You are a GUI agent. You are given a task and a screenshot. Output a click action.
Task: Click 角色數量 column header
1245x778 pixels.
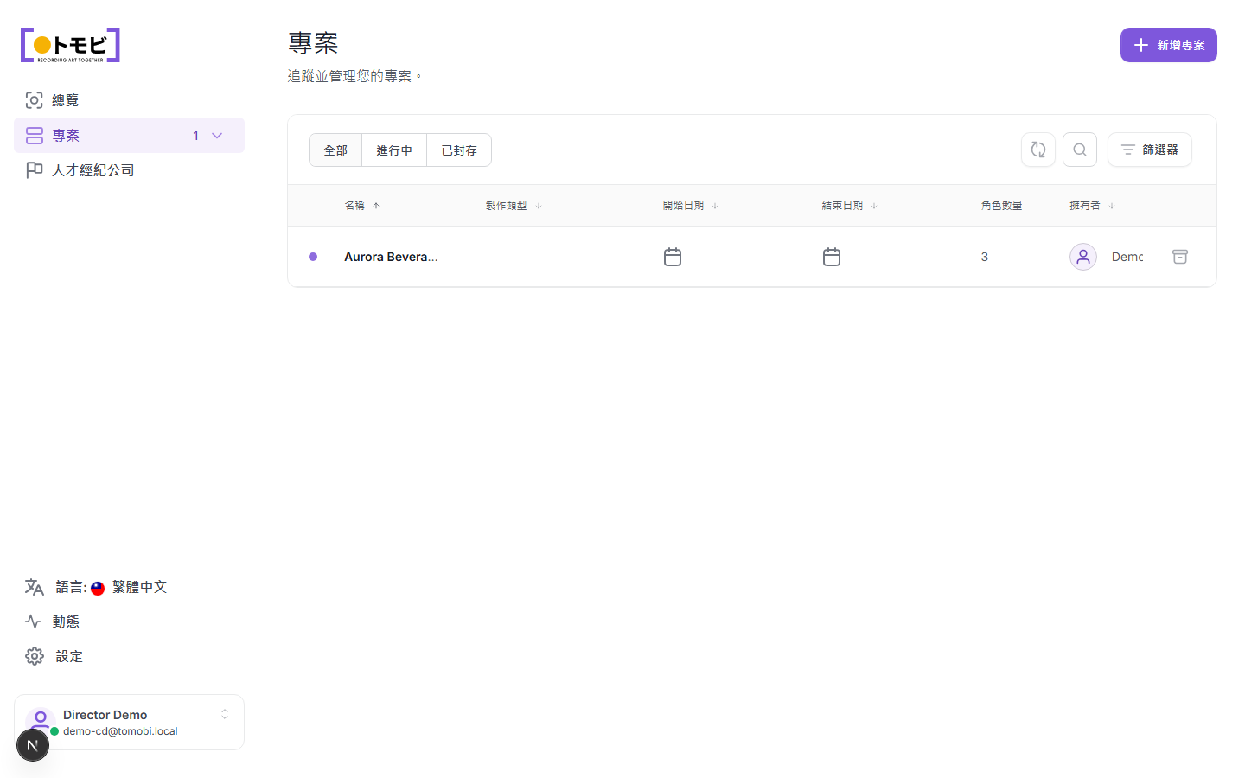[1001, 206]
